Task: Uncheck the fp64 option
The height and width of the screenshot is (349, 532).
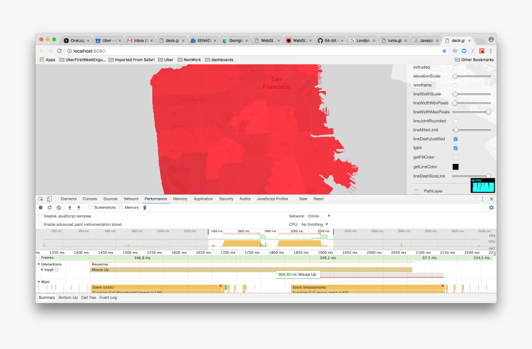Action: (x=455, y=148)
